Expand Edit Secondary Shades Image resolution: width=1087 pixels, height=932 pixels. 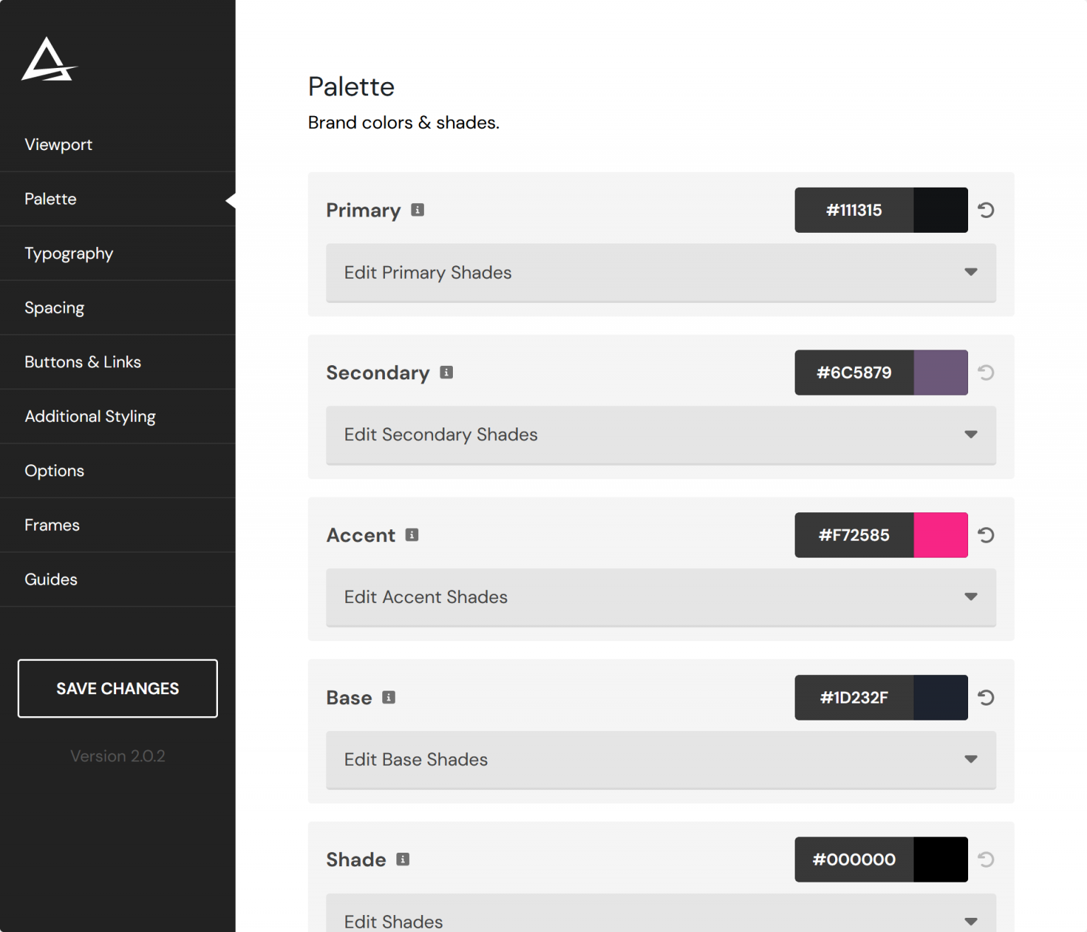click(x=660, y=435)
